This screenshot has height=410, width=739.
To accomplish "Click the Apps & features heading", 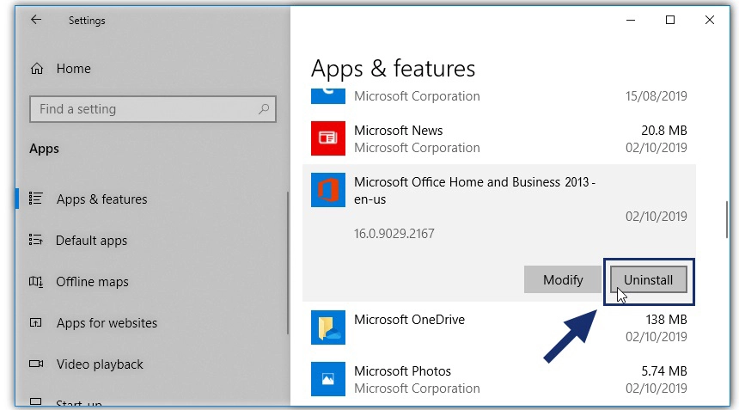I will click(393, 69).
